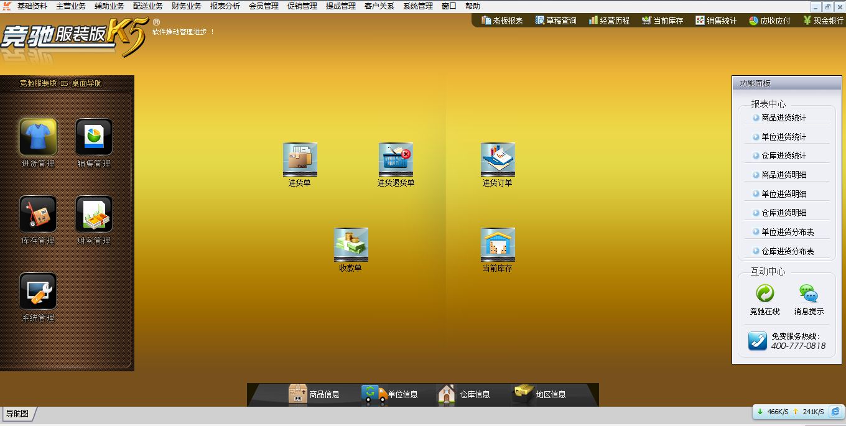Launch the 进货退货单 basket icon
The image size is (846, 426).
click(x=396, y=160)
